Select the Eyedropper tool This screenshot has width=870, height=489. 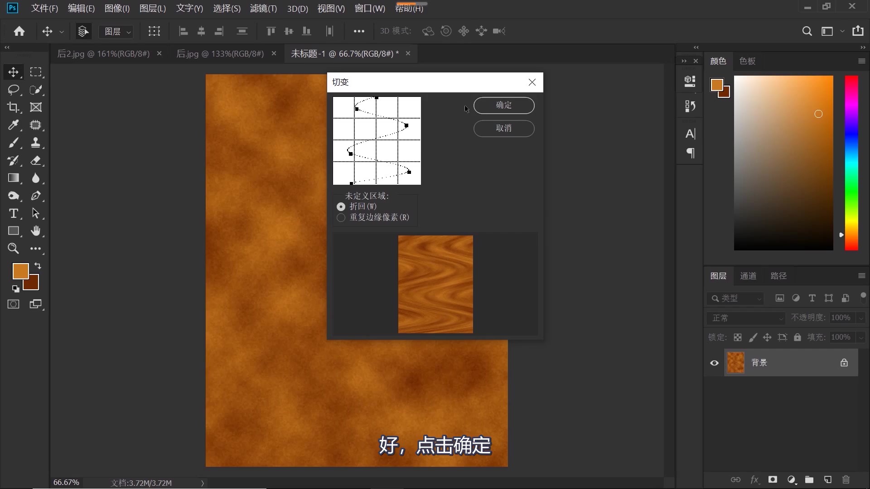(14, 125)
